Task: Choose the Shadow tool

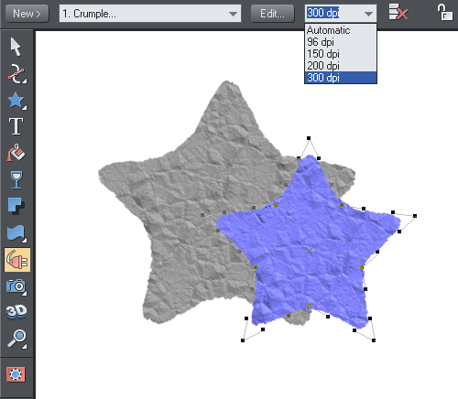Action: point(16,206)
